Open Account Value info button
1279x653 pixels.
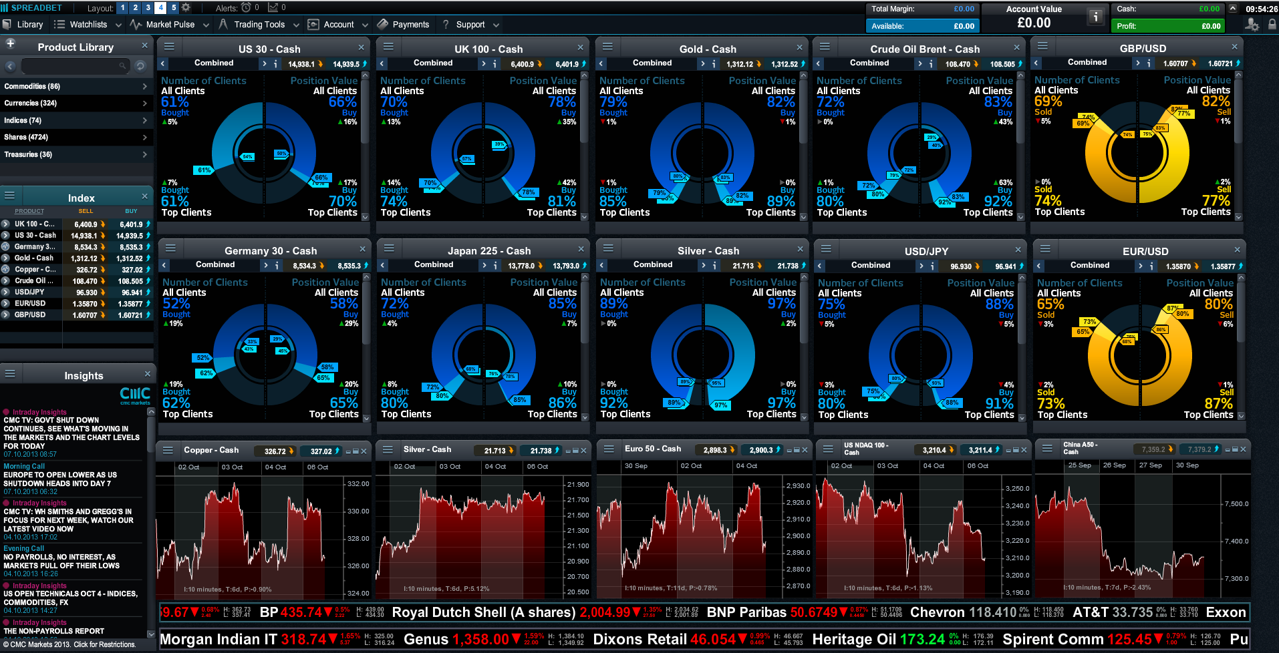(x=1095, y=17)
